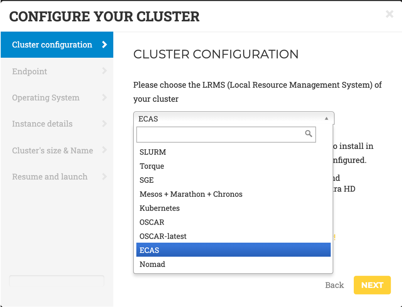
Task: Type in the LRMS search field
Action: click(x=221, y=135)
